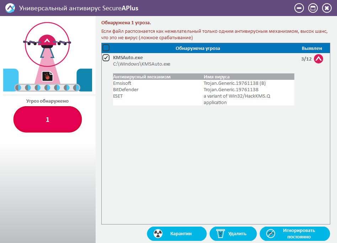The image size is (337, 243).
Task: Click the trash bin delete icon
Action: (x=220, y=233)
